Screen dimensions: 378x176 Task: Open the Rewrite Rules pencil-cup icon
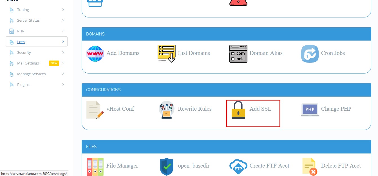(x=166, y=109)
